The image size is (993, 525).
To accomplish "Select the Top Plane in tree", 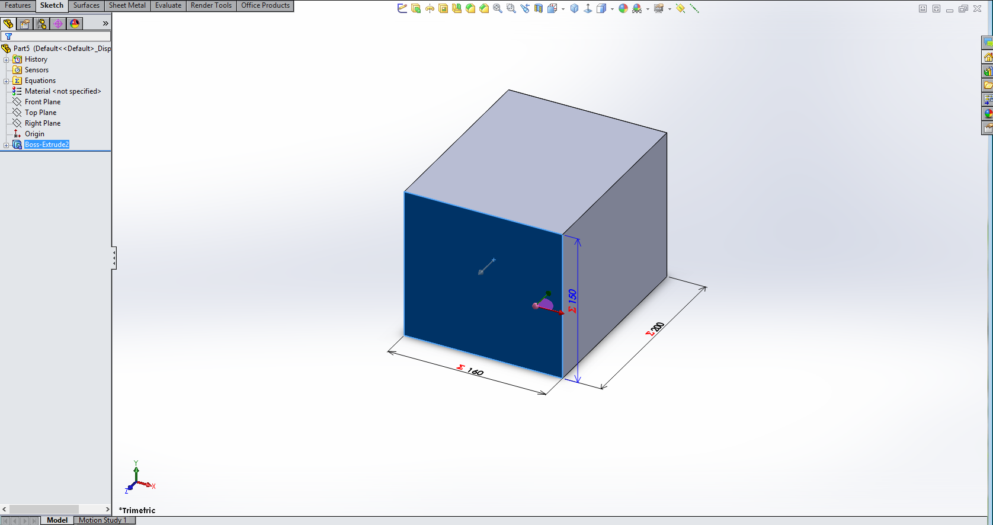I will point(41,113).
